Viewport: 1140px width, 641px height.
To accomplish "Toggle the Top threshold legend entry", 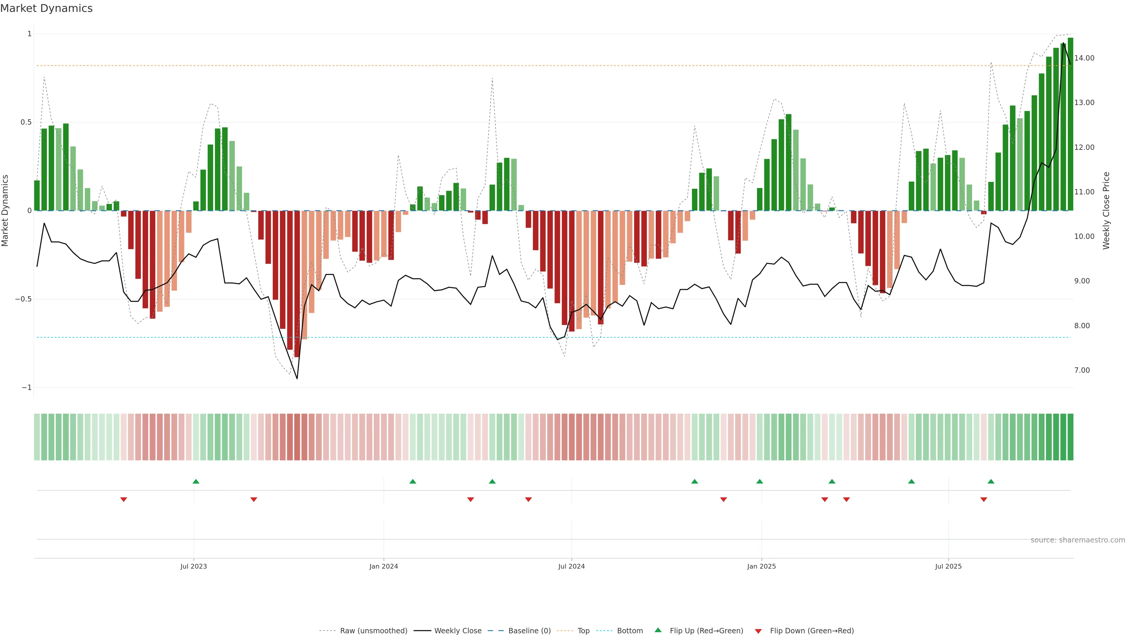I will [x=583, y=631].
